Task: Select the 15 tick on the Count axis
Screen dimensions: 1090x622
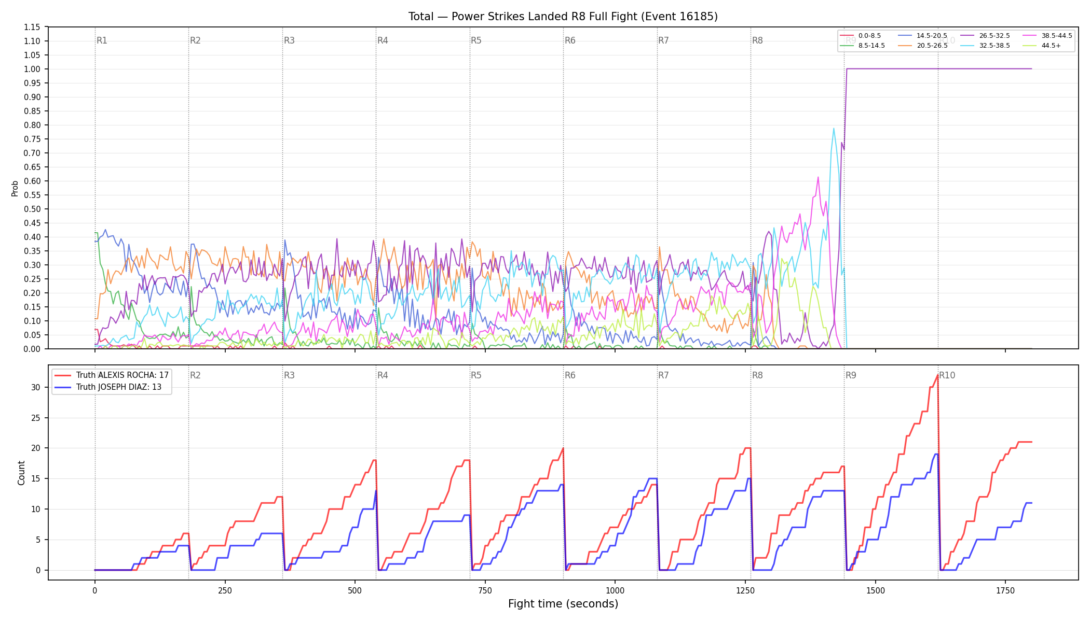Action: 36,478
